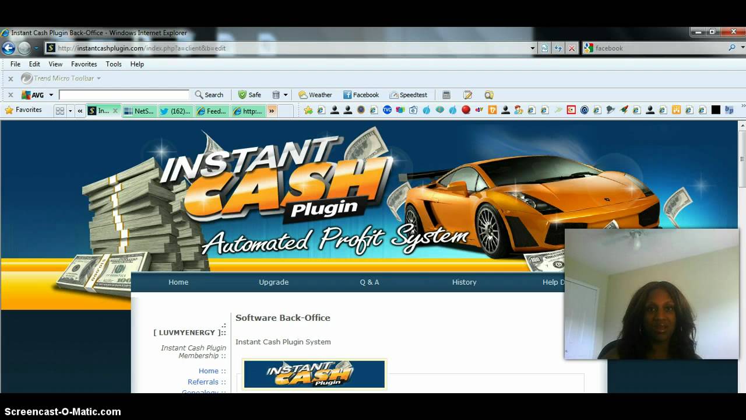Open the rocket icon favorites shortcut

click(x=624, y=110)
